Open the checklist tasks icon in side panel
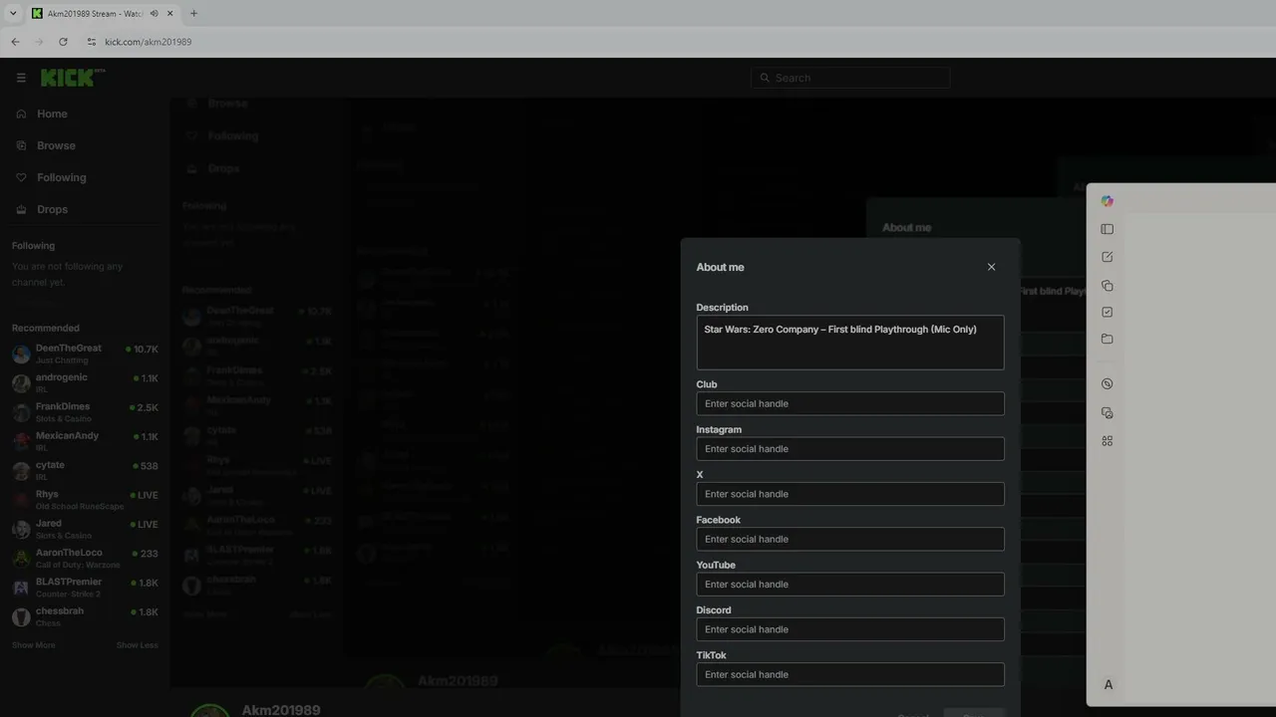This screenshot has width=1276, height=717. (x=1108, y=313)
